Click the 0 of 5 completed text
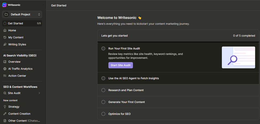Screen dimensions: 260x124 (x=244, y=36)
